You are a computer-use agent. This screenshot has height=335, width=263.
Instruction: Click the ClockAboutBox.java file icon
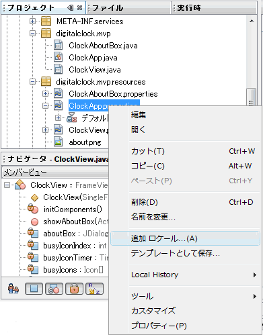[x=59, y=46]
